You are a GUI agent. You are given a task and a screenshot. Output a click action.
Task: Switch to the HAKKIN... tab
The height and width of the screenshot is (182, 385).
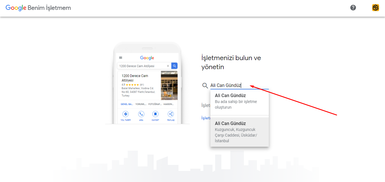click(169, 104)
